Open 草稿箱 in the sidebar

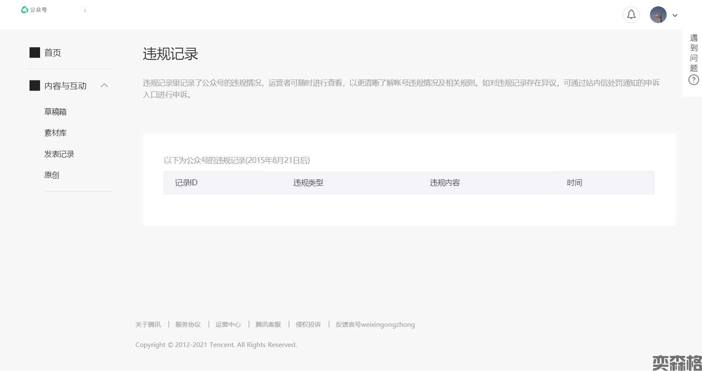[55, 112]
